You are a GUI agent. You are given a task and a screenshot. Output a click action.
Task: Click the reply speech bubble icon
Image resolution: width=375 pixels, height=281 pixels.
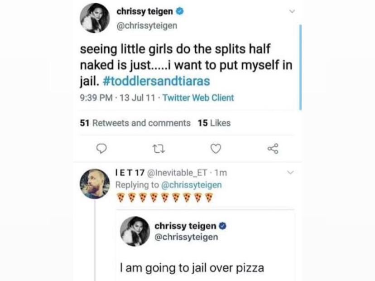pos(102,148)
